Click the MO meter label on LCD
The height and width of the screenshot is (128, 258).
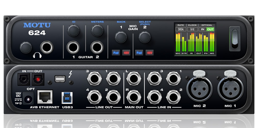click(212, 53)
